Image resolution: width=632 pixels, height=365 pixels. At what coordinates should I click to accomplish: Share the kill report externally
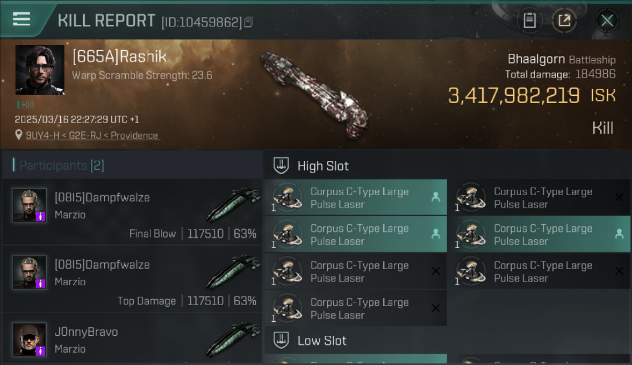[x=564, y=20]
